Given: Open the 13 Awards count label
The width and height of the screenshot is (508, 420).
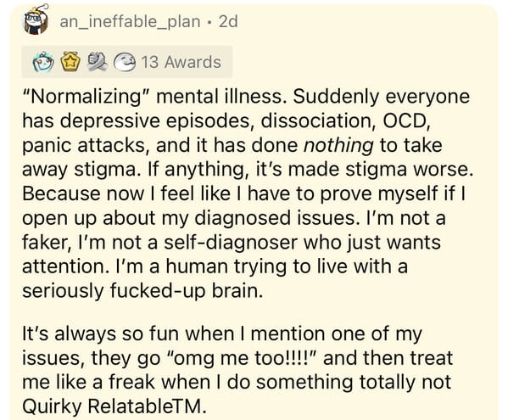Looking at the screenshot, I should (181, 62).
